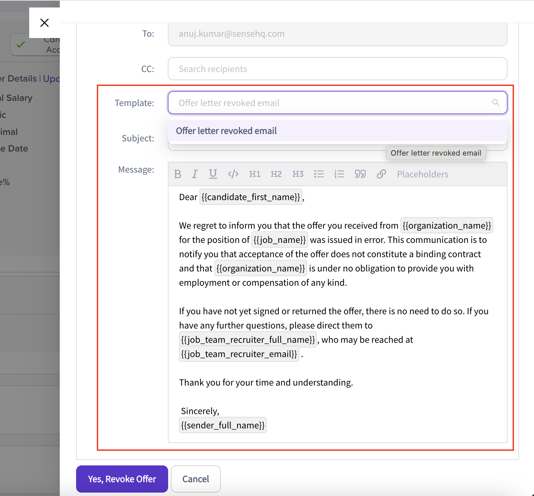Cancel the revoke offer dialog
This screenshot has width=534, height=496.
(x=196, y=479)
